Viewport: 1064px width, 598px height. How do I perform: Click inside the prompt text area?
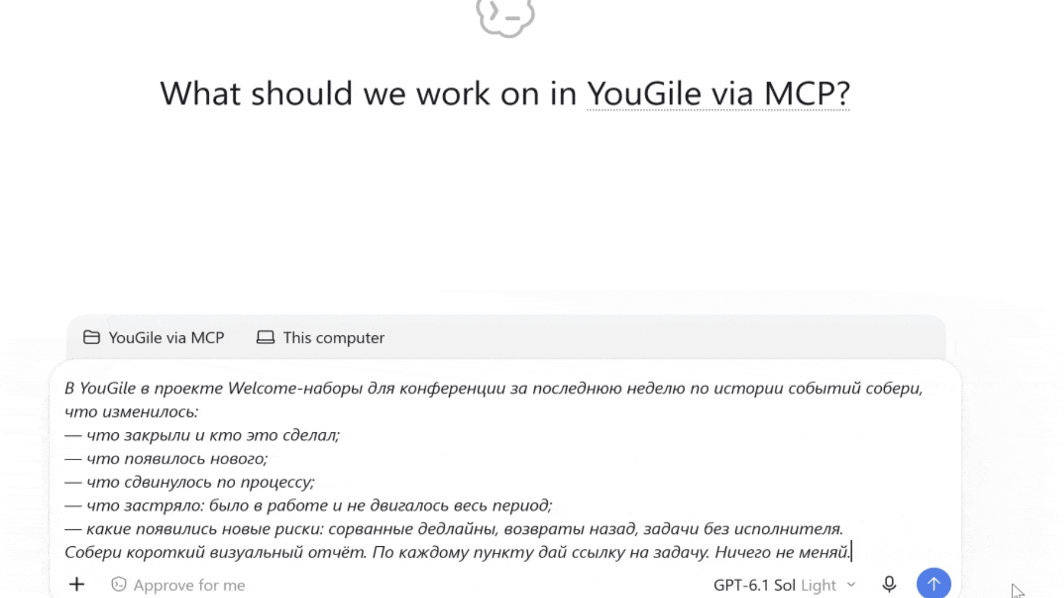pos(506,470)
